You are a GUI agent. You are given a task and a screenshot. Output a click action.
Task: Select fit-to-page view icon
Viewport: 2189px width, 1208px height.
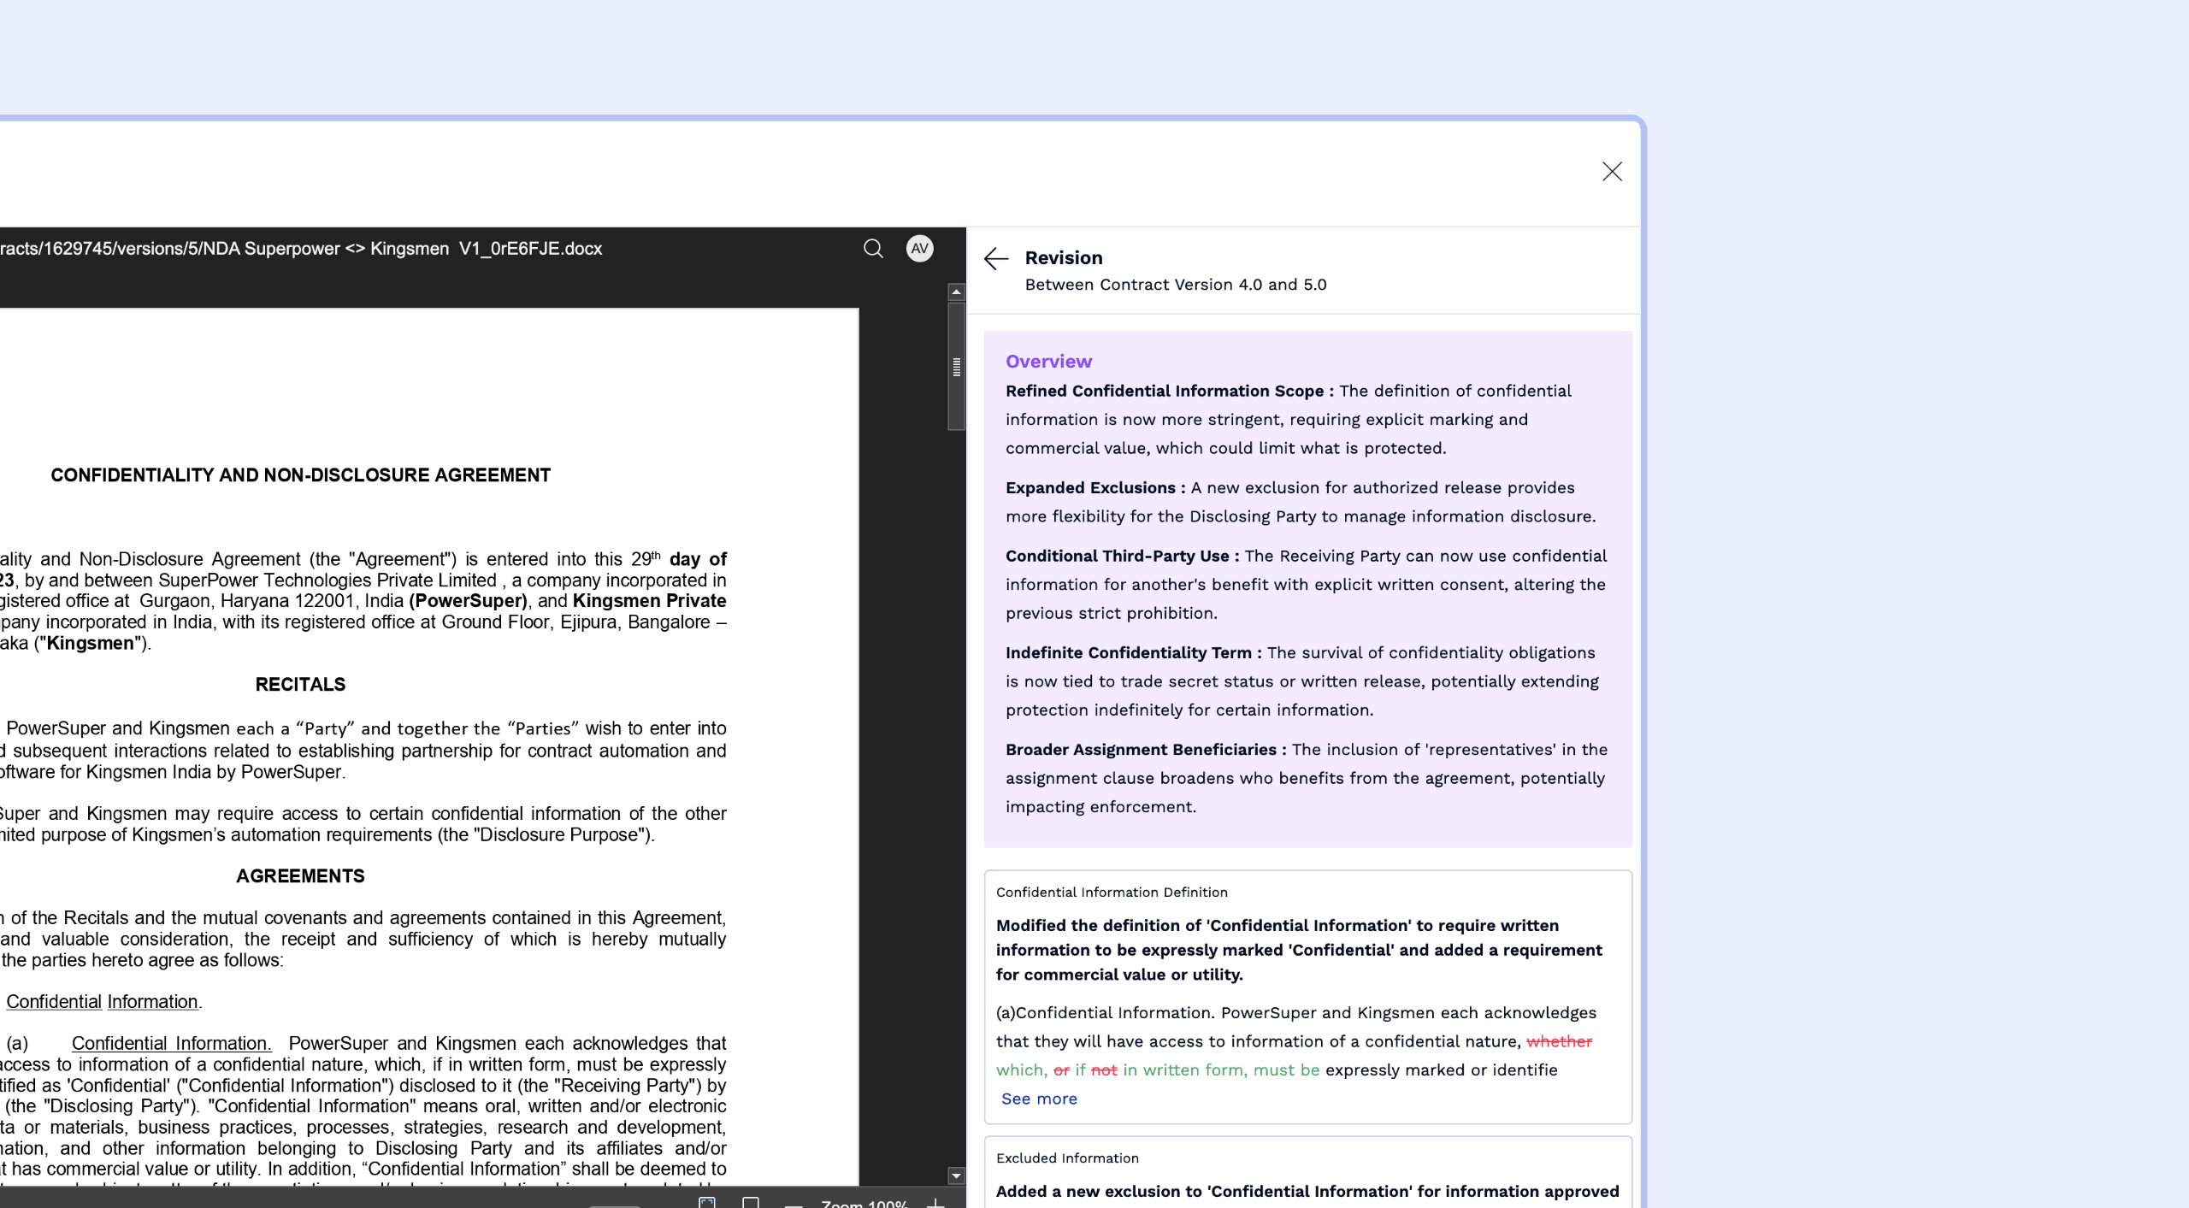coord(707,1203)
